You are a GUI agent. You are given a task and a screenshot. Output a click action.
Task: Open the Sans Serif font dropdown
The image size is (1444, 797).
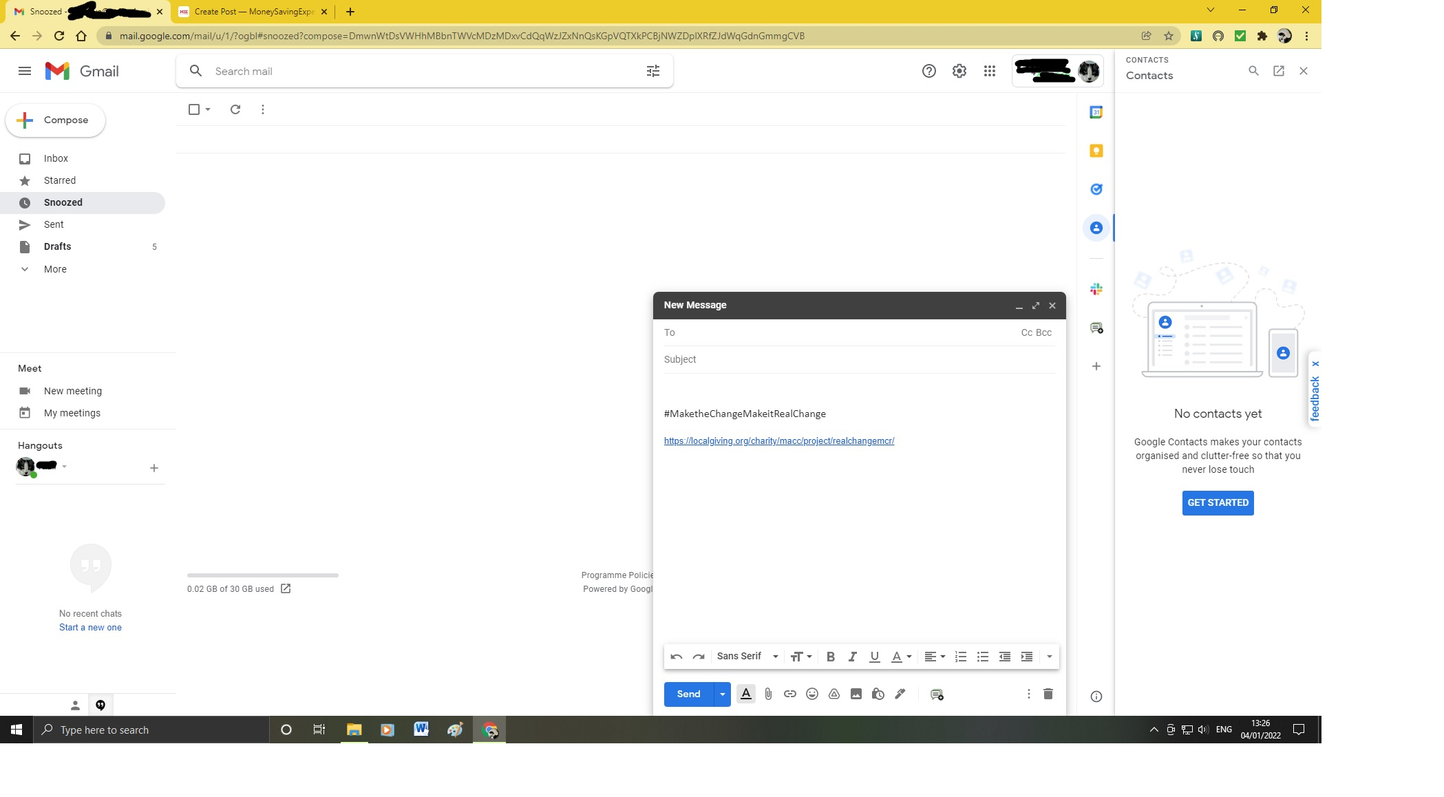(x=747, y=657)
